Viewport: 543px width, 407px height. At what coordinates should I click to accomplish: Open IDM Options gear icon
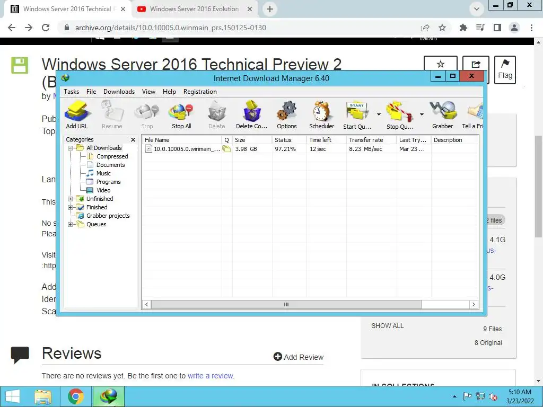tap(286, 115)
